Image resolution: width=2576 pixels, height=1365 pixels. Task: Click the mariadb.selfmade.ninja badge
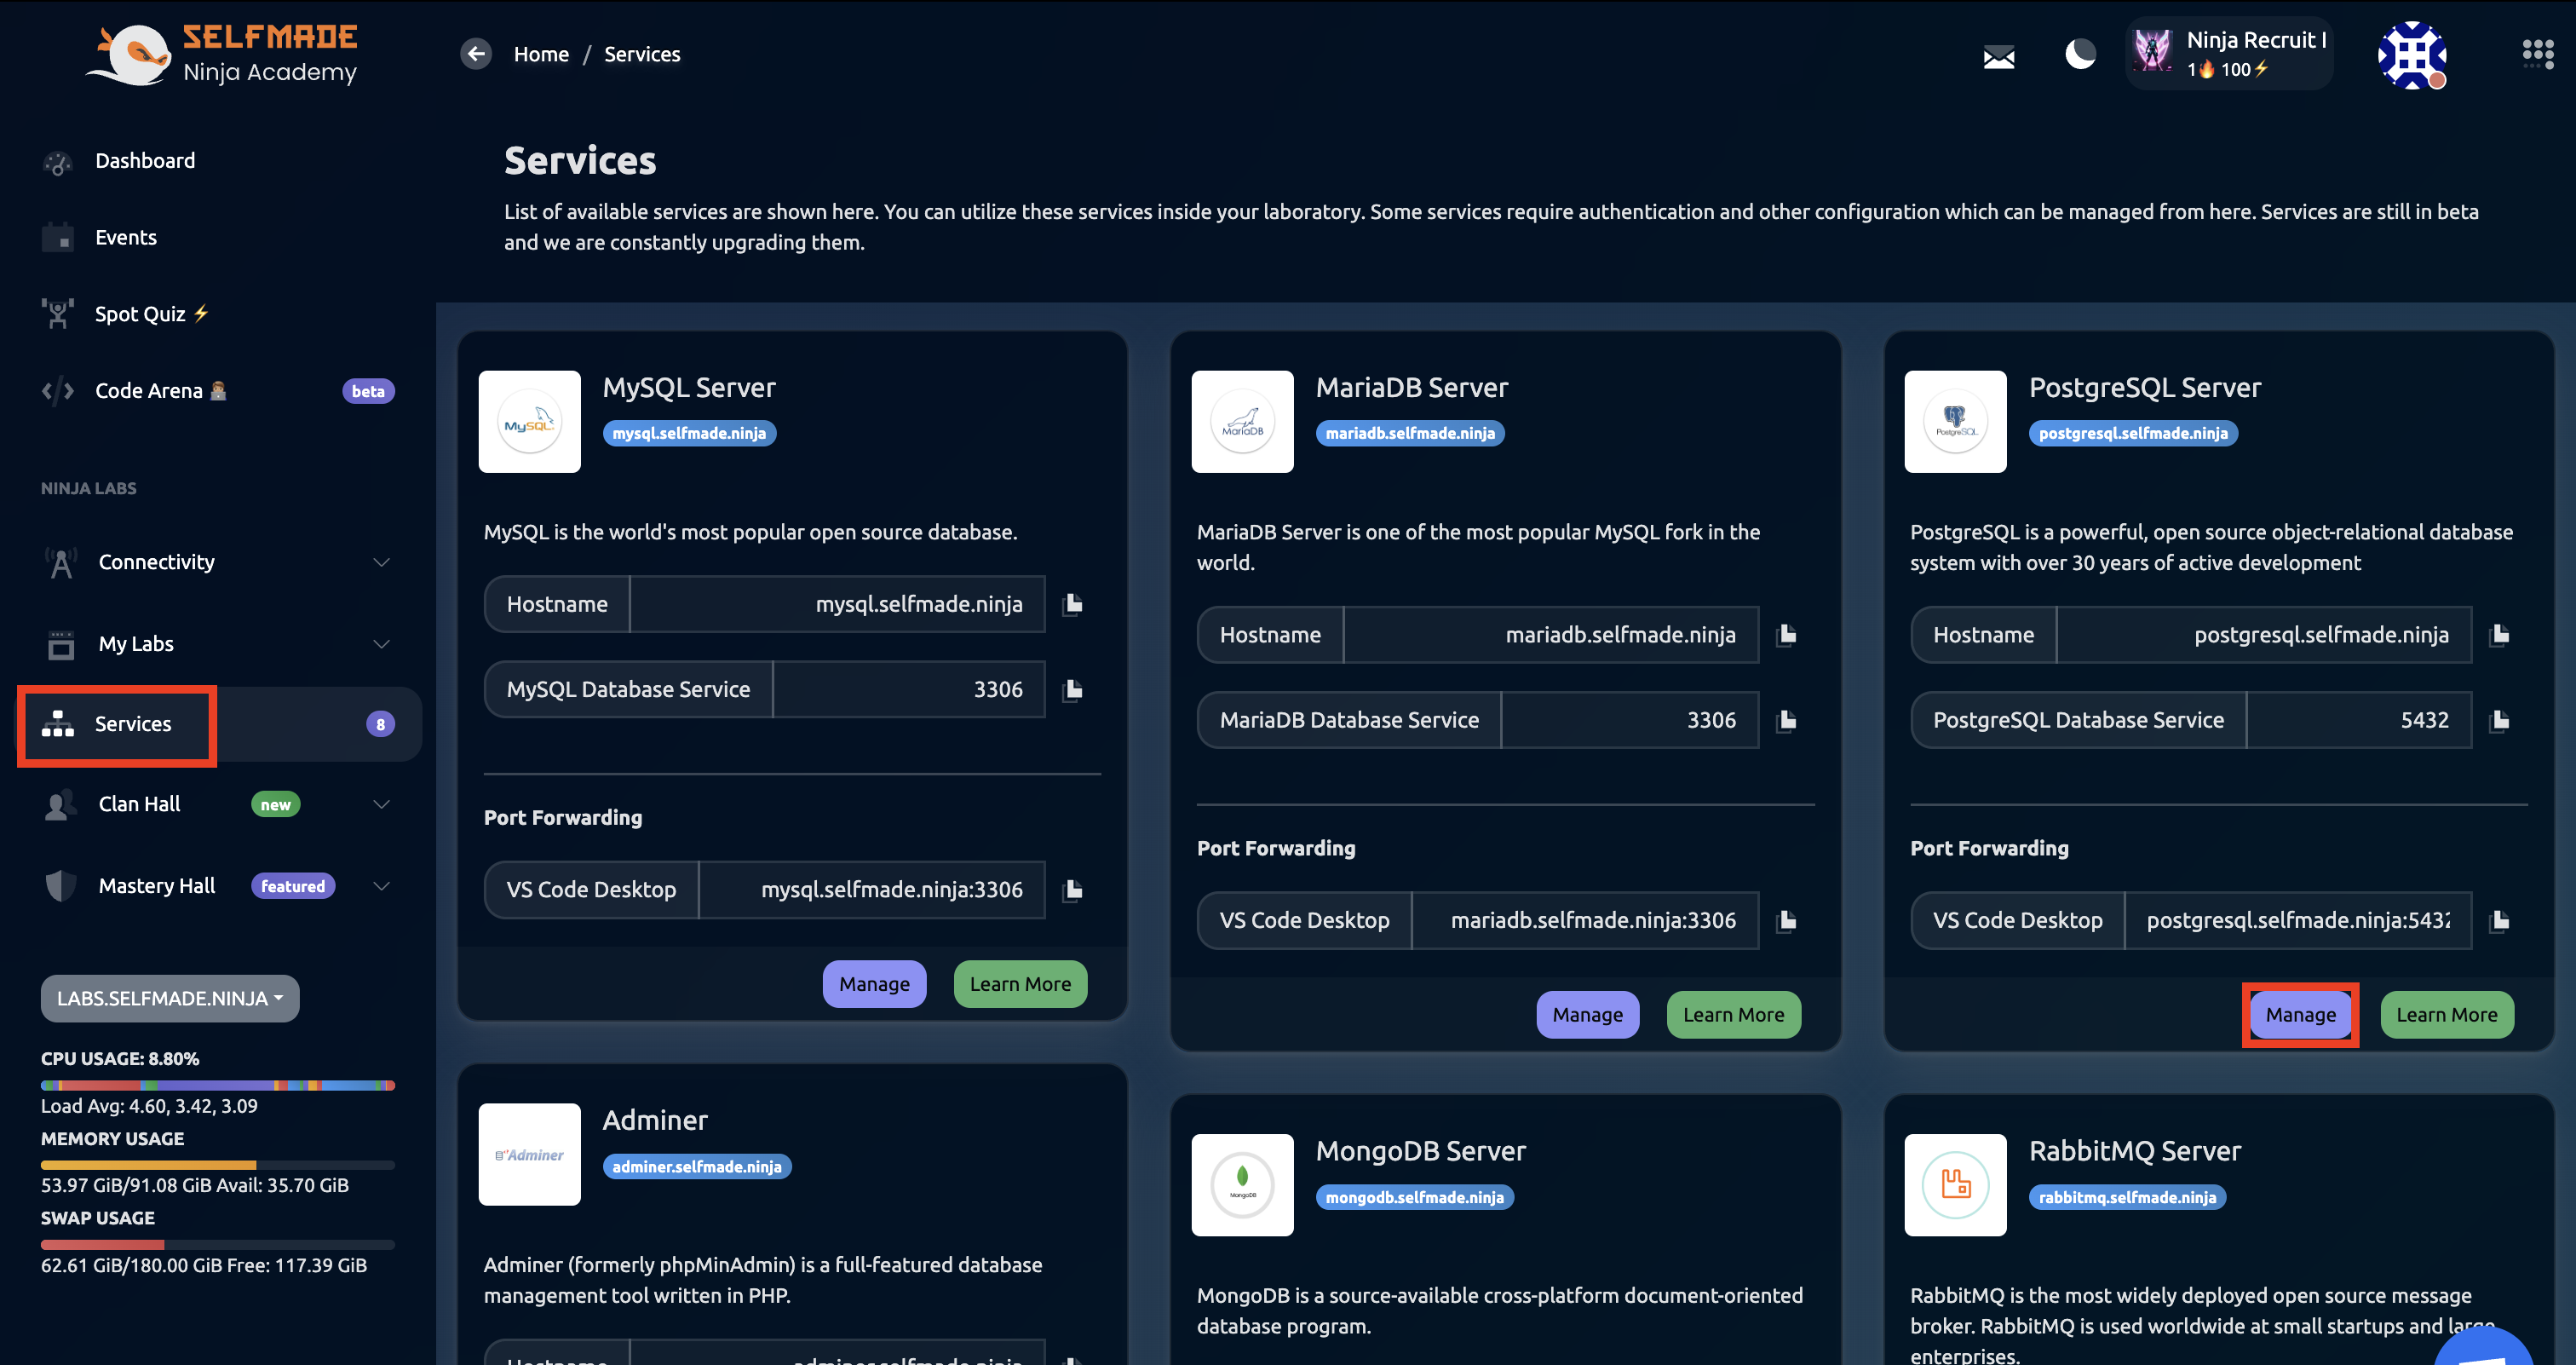pos(1410,433)
